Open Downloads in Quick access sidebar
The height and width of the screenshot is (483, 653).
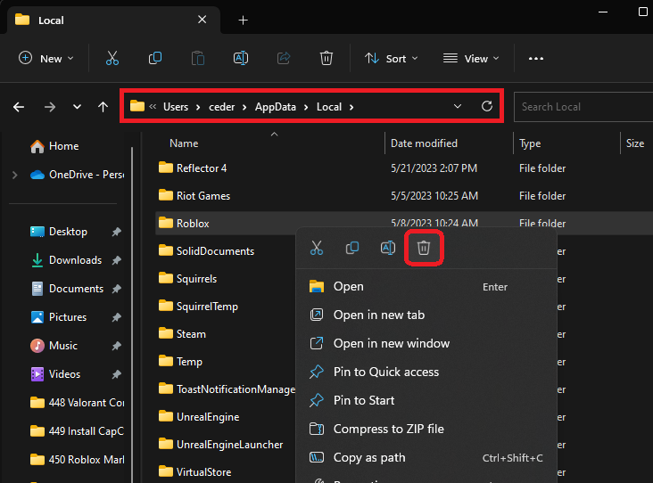(x=75, y=260)
